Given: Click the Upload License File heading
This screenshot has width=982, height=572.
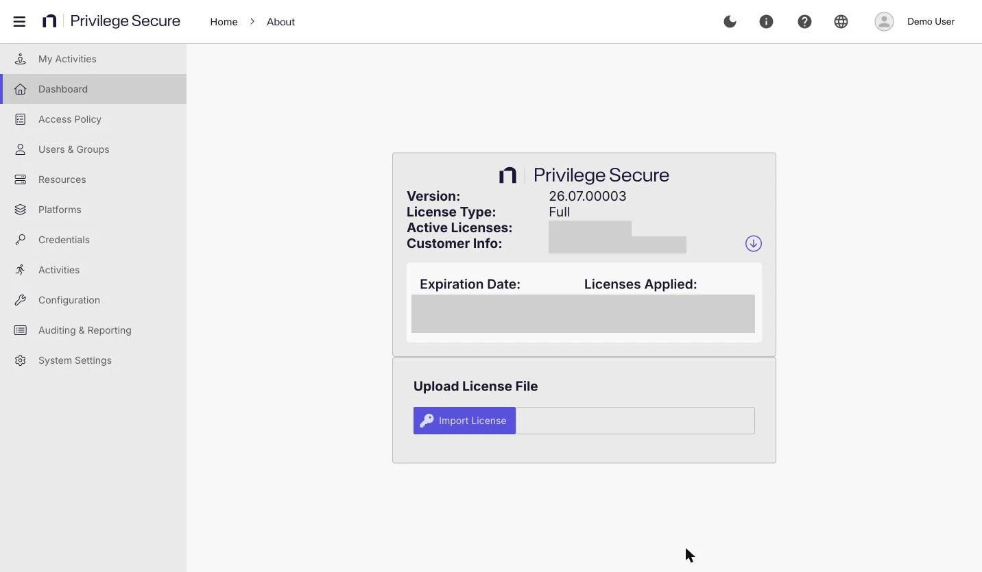Looking at the screenshot, I should tap(475, 386).
